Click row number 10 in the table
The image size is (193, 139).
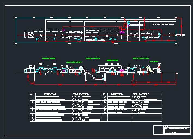[x=33, y=120]
